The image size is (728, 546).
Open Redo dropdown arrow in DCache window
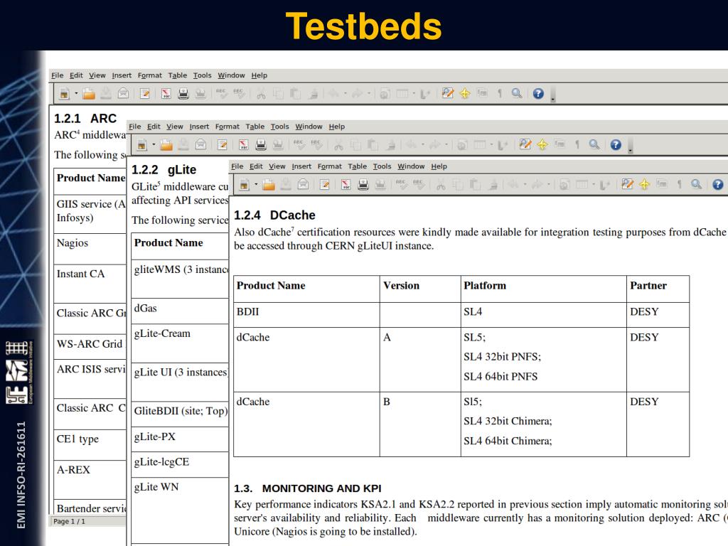click(x=548, y=185)
